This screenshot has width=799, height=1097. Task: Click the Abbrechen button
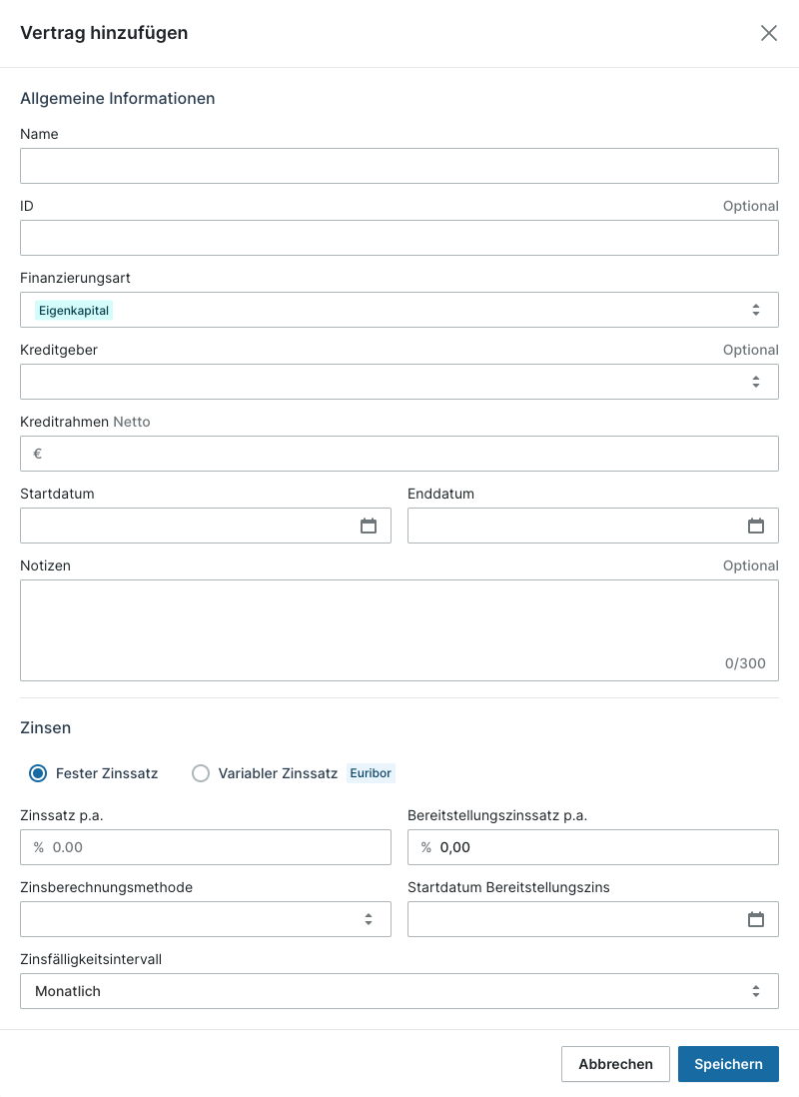(615, 1064)
